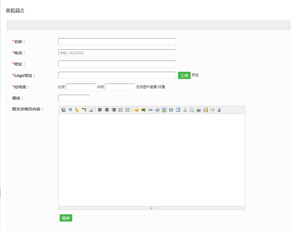Click the anchor icon in editor toolbar
The height and width of the screenshot is (231, 291).
[x=185, y=110]
